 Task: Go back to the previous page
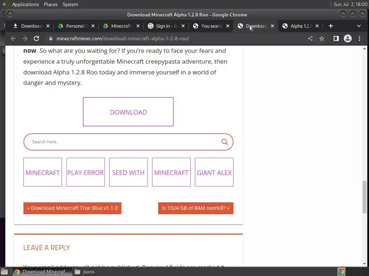pos(13,38)
